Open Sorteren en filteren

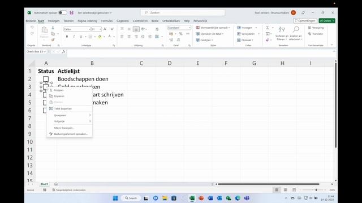(x=282, y=33)
